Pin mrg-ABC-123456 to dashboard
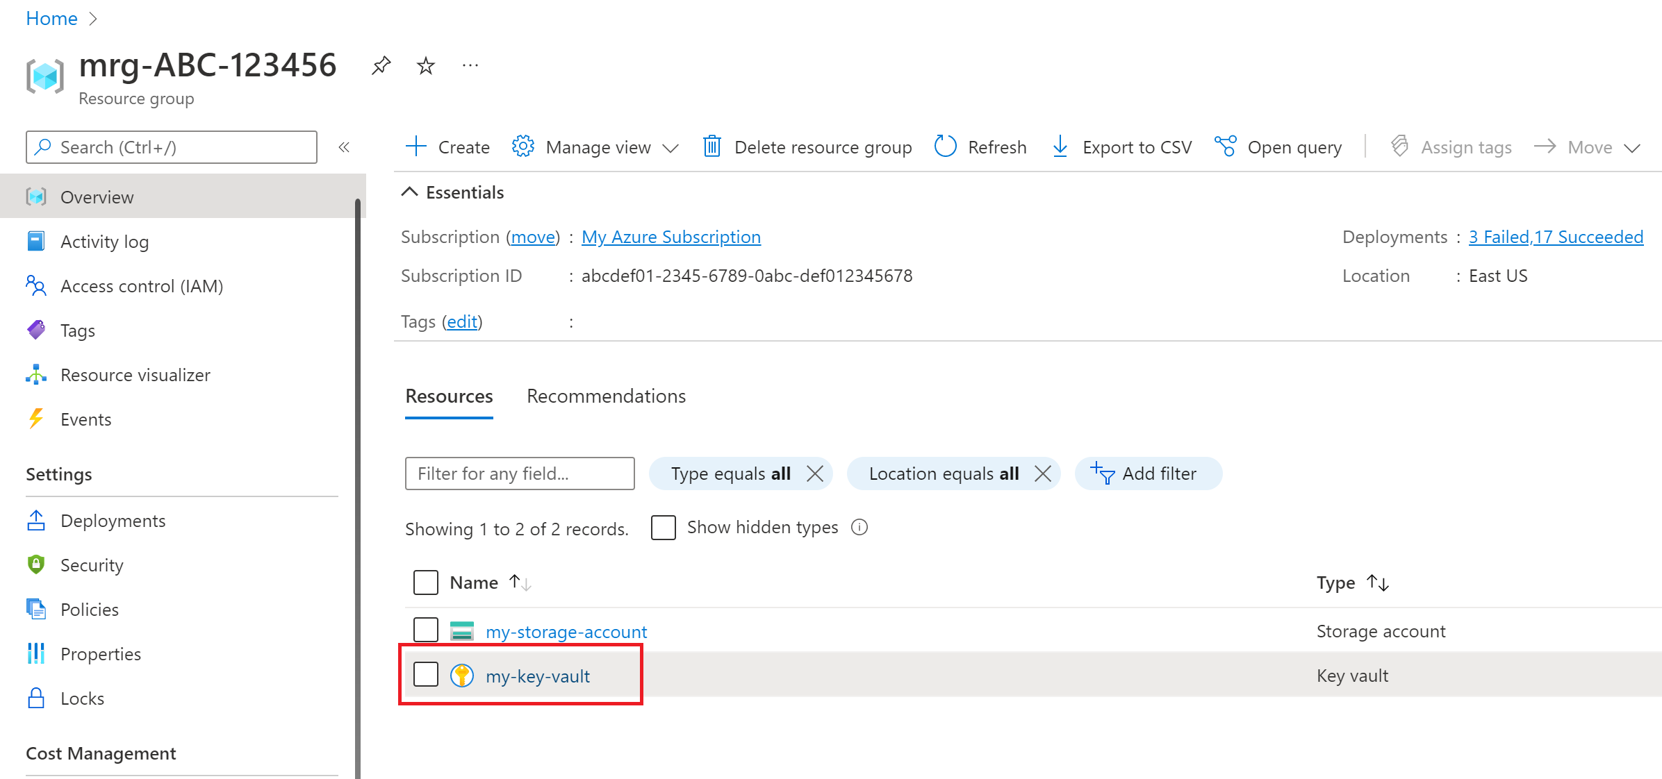 tap(381, 65)
